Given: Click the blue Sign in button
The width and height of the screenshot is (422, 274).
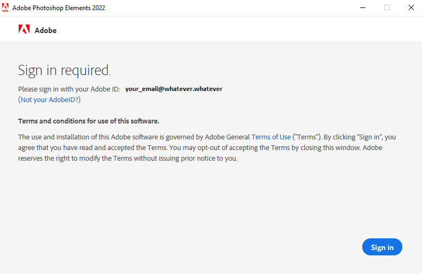Looking at the screenshot, I should point(382,247).
